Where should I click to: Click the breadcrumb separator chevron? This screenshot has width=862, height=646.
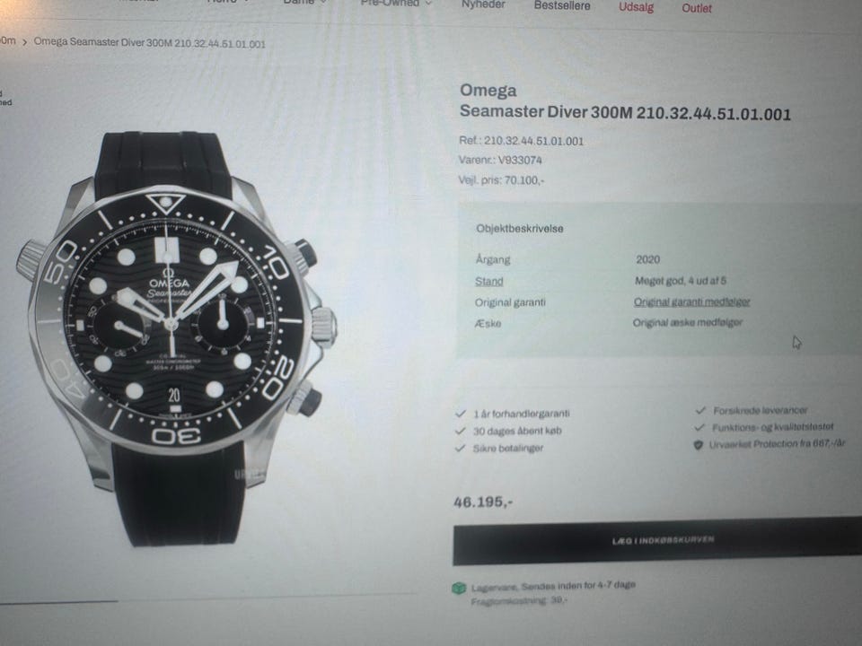(x=24, y=42)
